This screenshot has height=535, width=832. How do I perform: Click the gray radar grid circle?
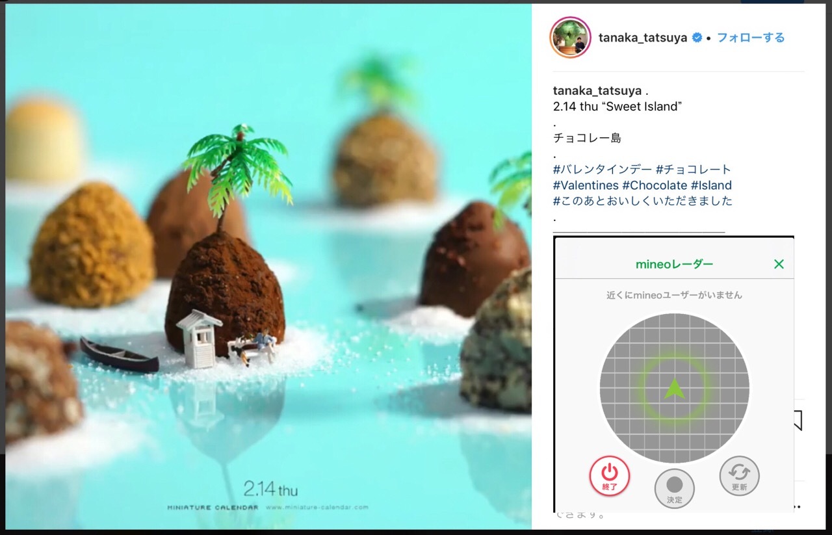tap(675, 388)
